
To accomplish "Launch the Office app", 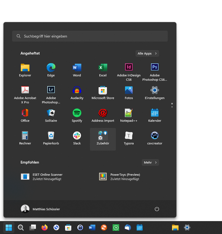I will coord(25,116).
